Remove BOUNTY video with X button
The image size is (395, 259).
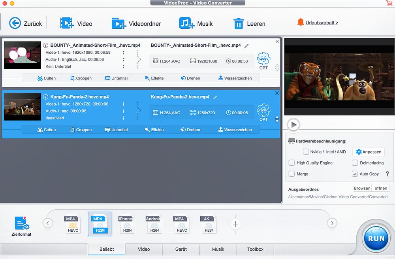[277, 42]
